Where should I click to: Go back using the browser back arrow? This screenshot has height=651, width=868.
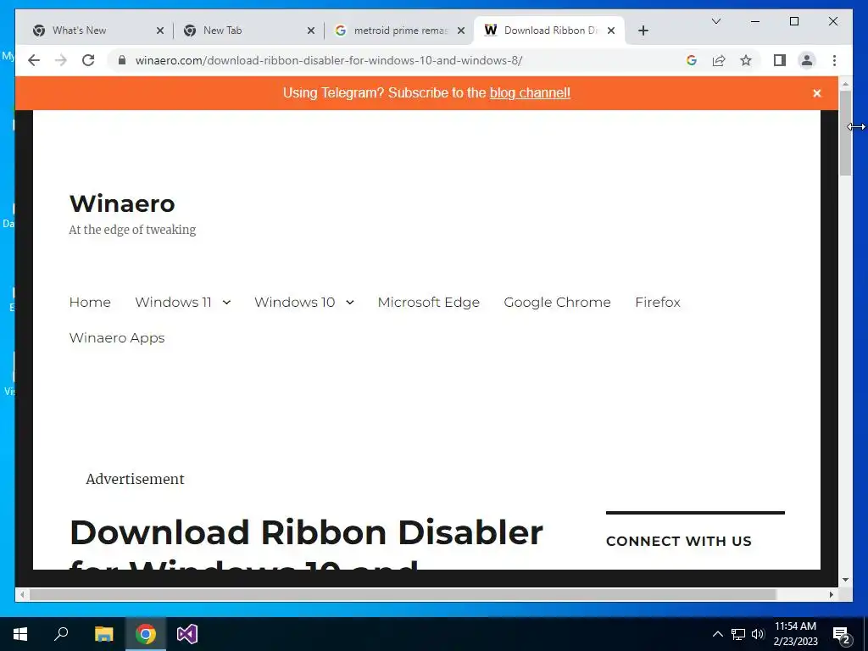coord(34,60)
